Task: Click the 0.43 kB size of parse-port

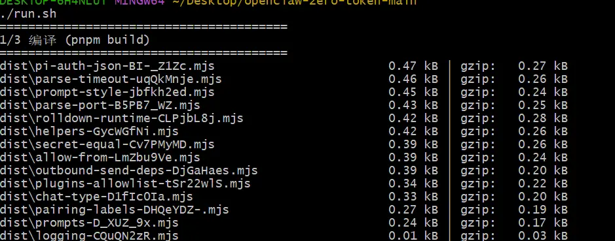Action: click(413, 105)
